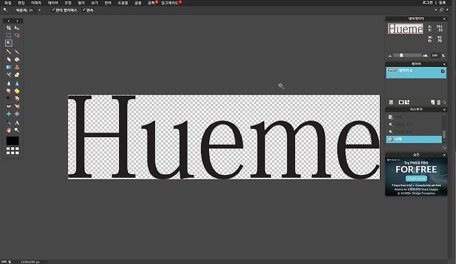Select the Color Picker eyedropper tool
This screenshot has height=264, width=456.
point(9,123)
